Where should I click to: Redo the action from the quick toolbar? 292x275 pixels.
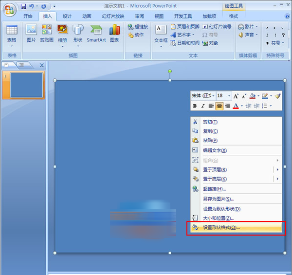click(x=44, y=6)
